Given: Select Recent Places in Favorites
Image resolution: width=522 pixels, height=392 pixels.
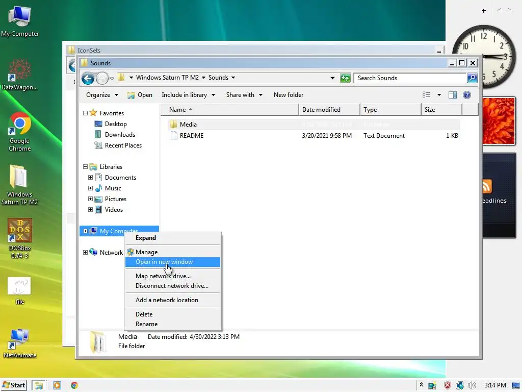Looking at the screenshot, I should click(x=123, y=145).
